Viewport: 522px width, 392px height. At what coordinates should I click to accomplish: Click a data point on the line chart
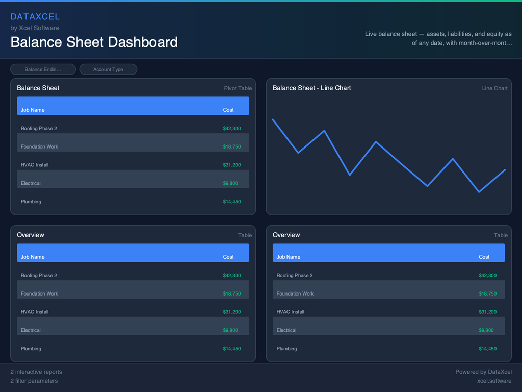tap(325, 131)
